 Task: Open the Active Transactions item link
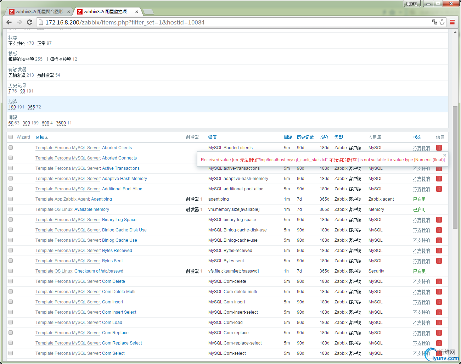[121, 168]
